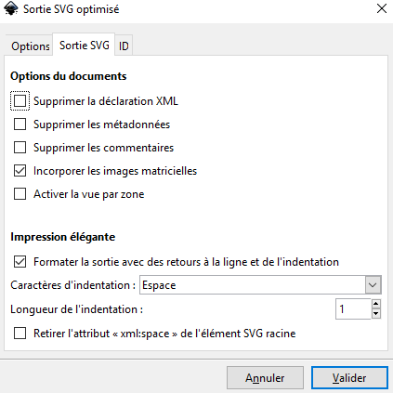Uncheck Incorporer les images matricielles
The width and height of the screenshot is (393, 393).
pos(20,171)
